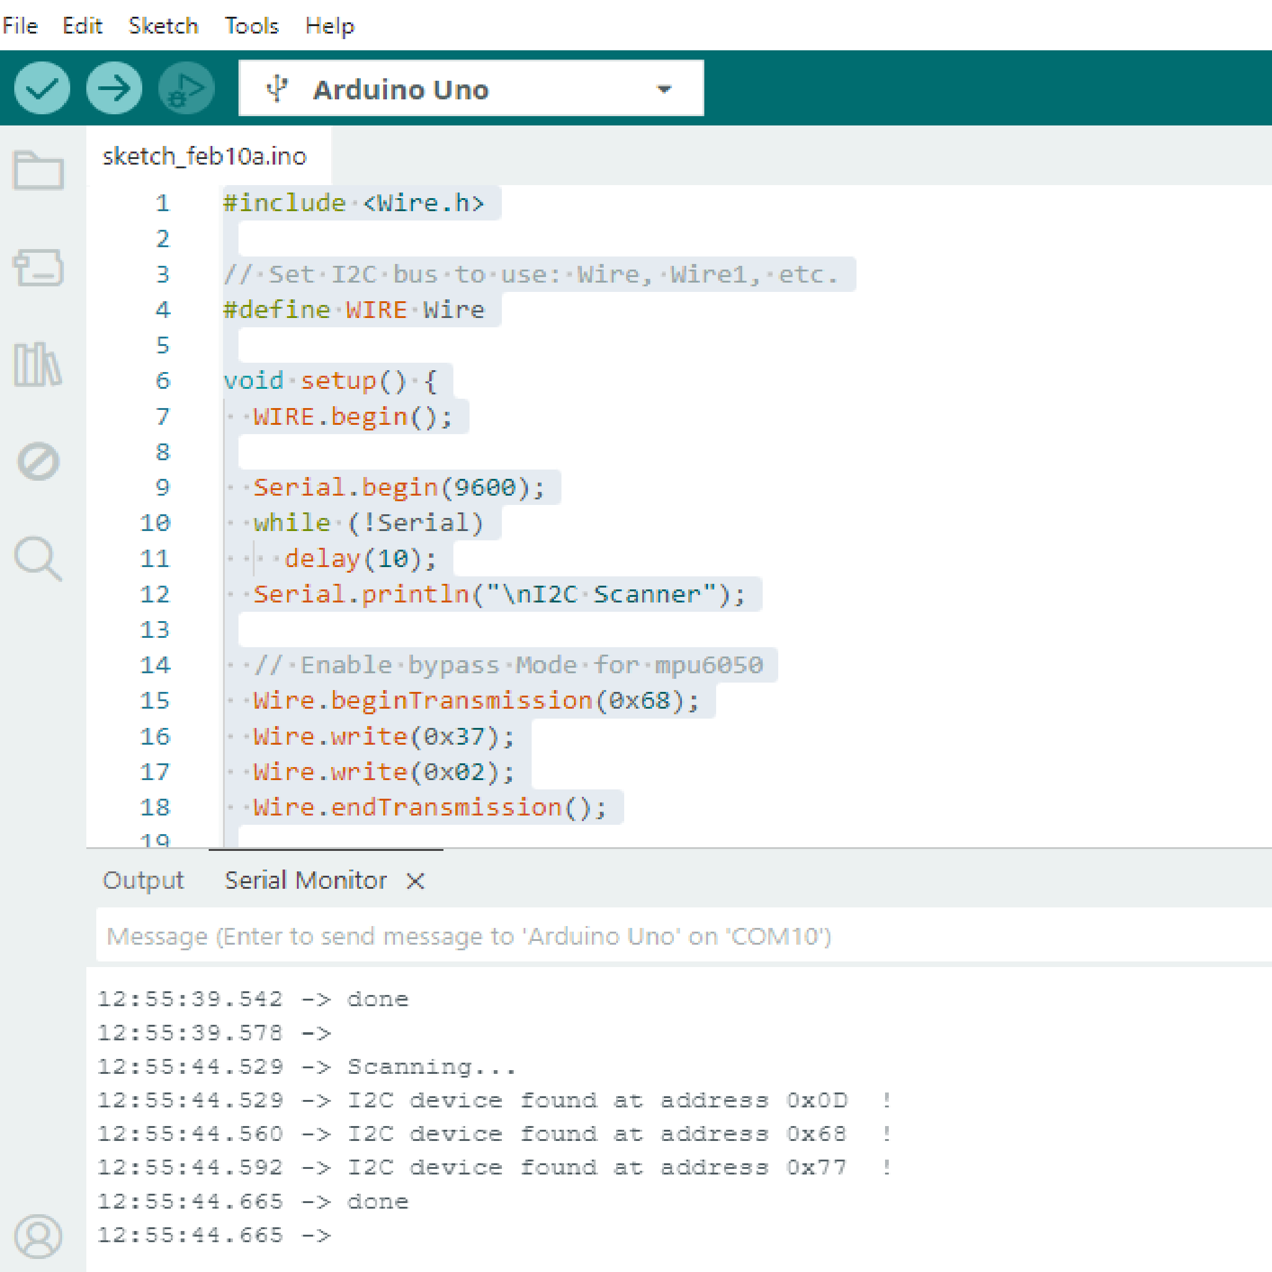Open the Sketch menu
The width and height of the screenshot is (1272, 1272).
pos(163,25)
